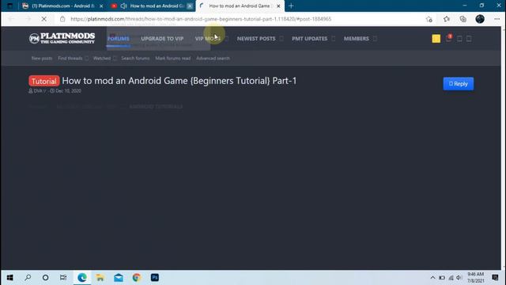Open Microsoft Edge on the taskbar

[82, 278]
